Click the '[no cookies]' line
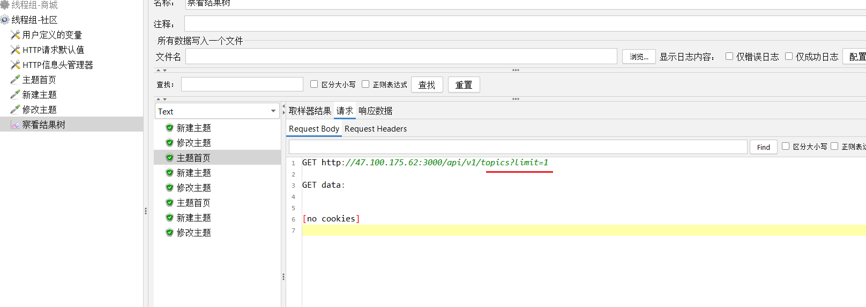This screenshot has width=866, height=307. 331,219
